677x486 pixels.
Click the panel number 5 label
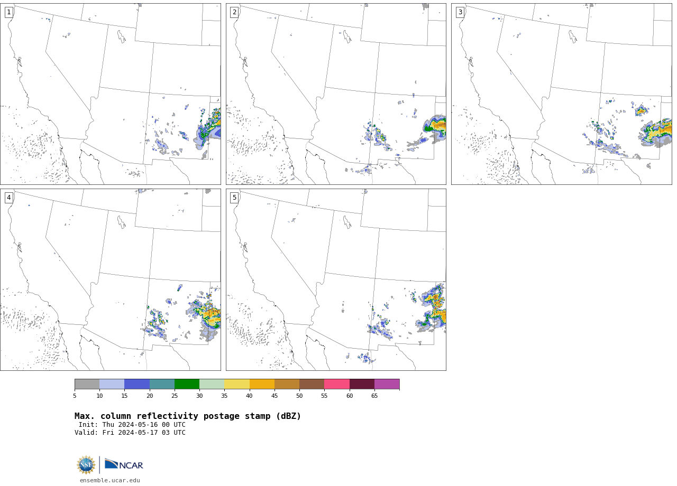(x=234, y=198)
